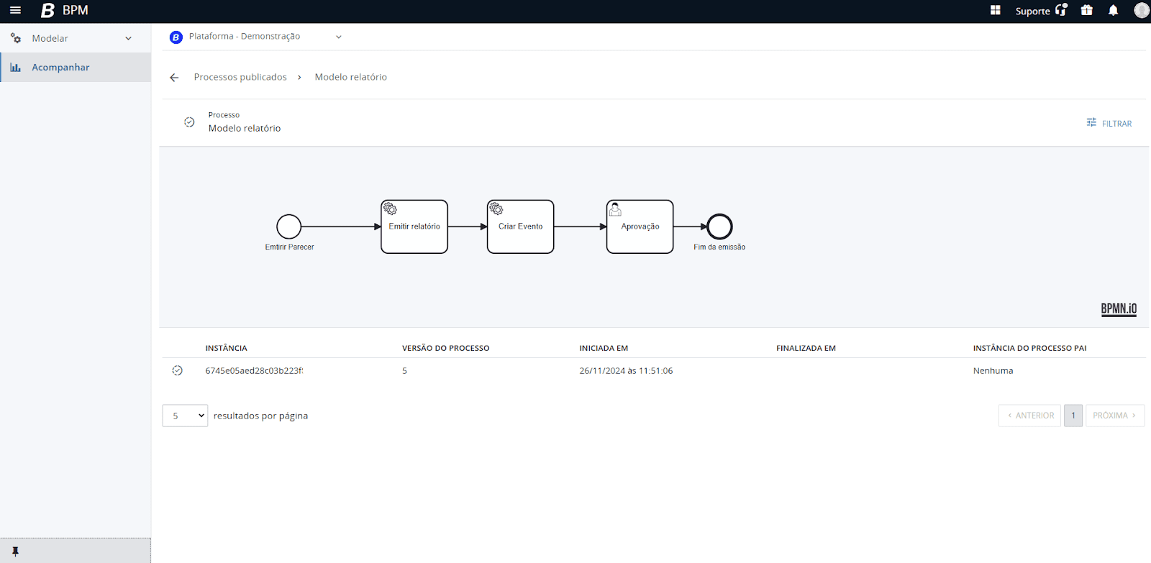This screenshot has height=563, width=1151.
Task: Toggle the sidebar pin icon
Action: [x=15, y=551]
